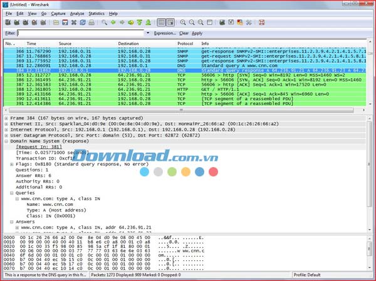Select the Answer RRs: 6 line
Screen dimensions: 376x281
(33, 176)
